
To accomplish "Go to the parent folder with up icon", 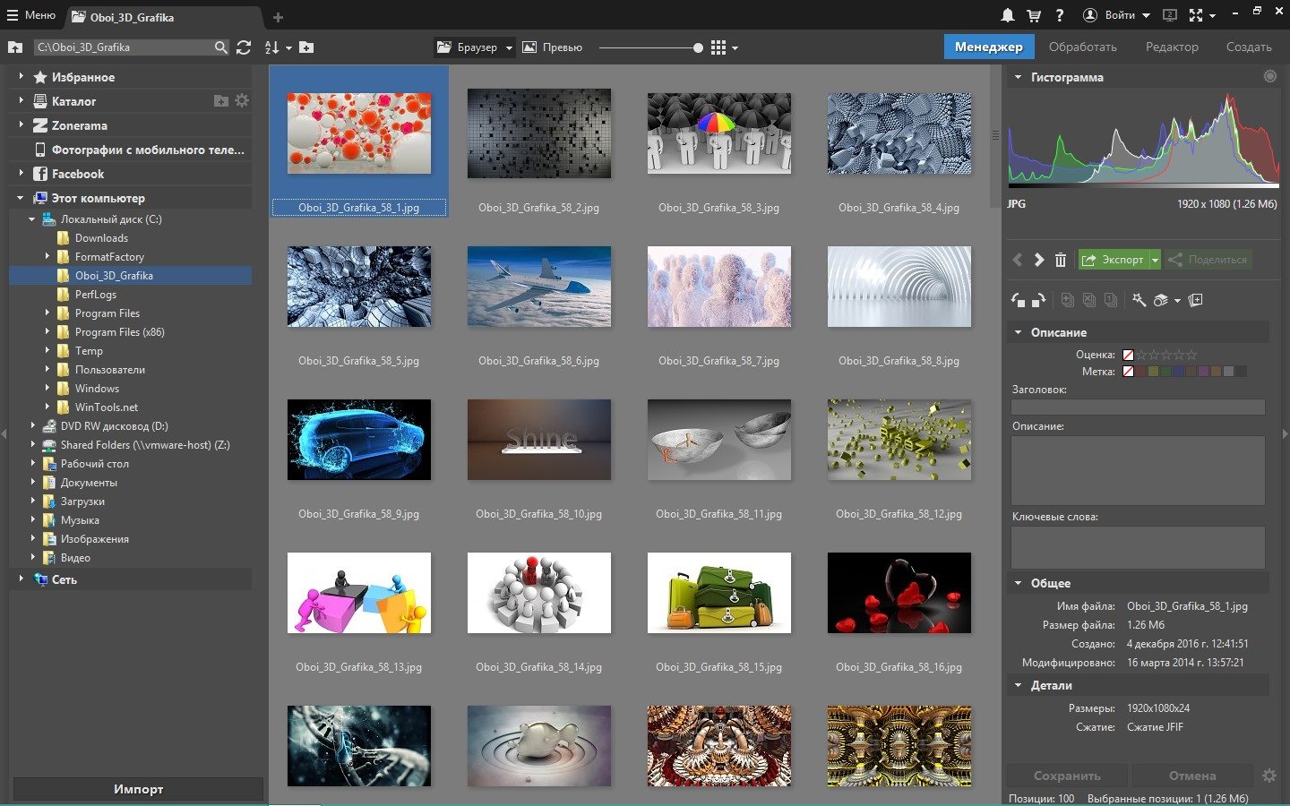I will coord(15,47).
